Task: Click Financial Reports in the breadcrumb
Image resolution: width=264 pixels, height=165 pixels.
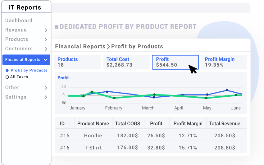Action: point(80,46)
